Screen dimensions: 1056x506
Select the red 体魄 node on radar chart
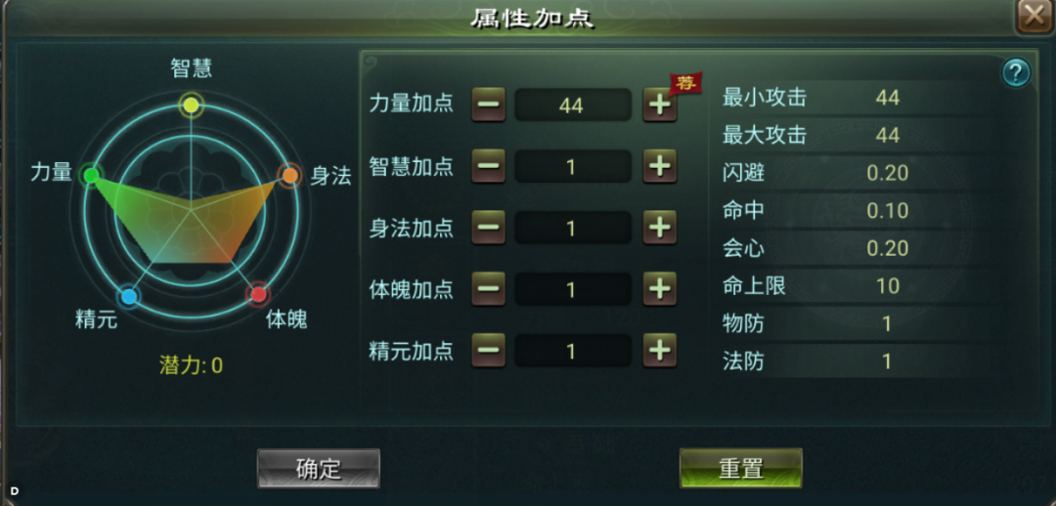coord(258,295)
